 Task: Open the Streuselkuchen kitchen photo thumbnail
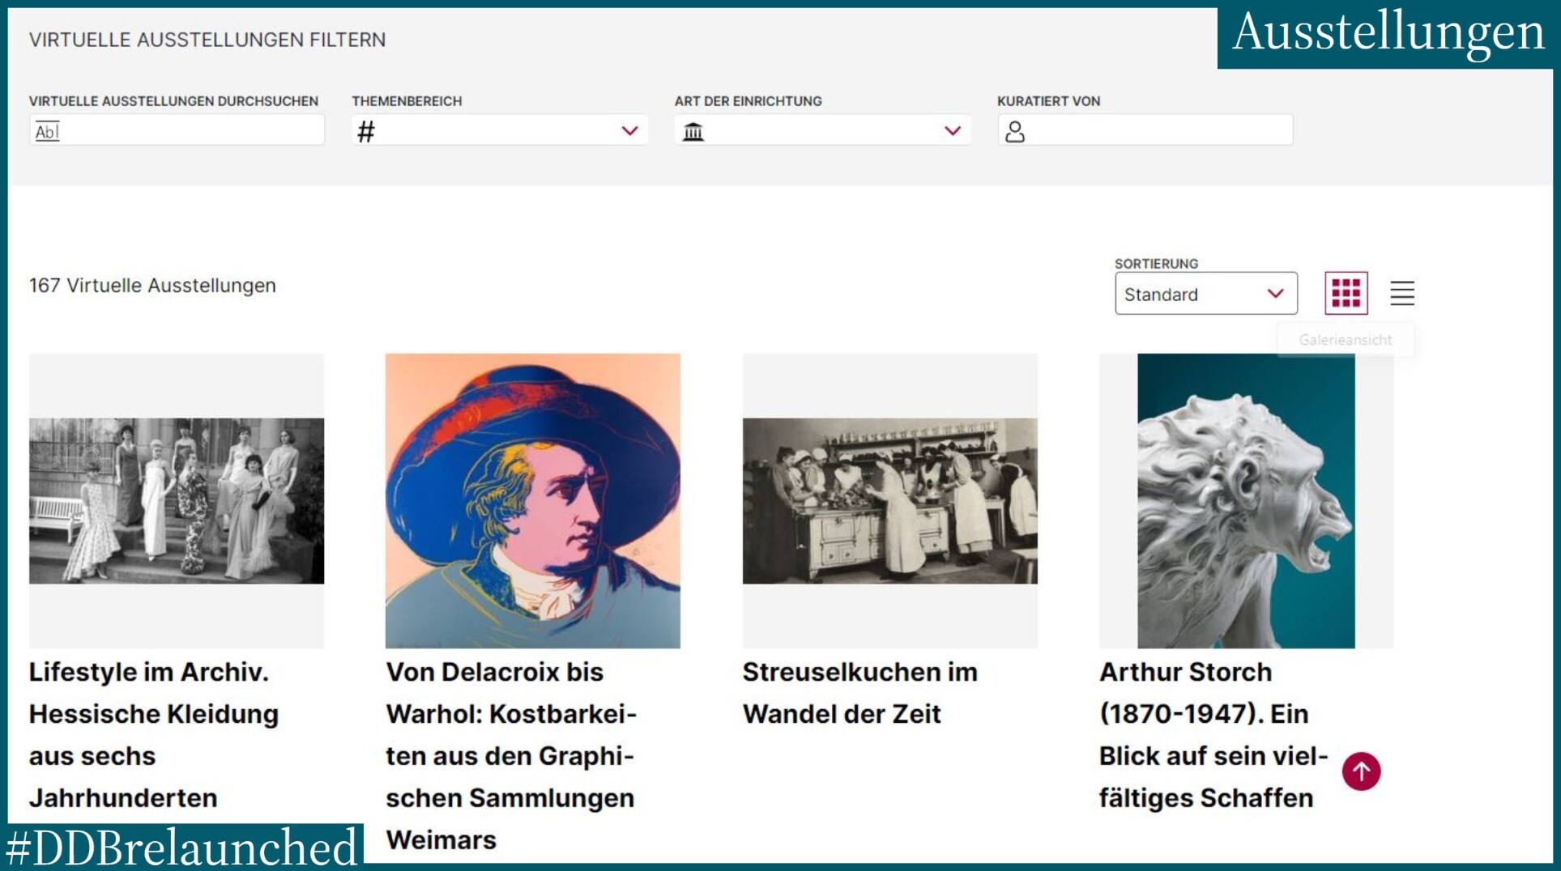[x=889, y=500]
